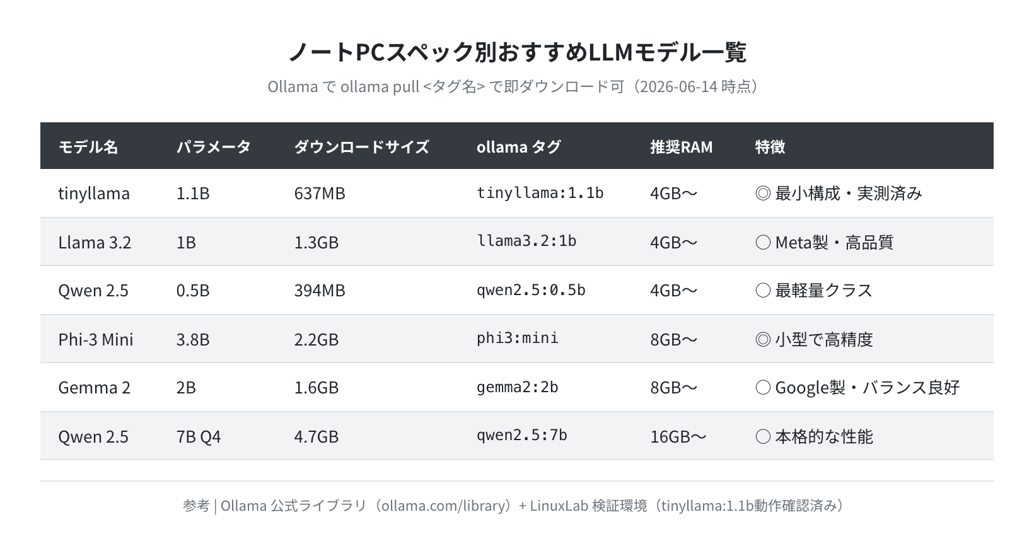This screenshot has height=541, width=1034.
Task: Select the llama3.2:1b tag text
Action: (526, 241)
